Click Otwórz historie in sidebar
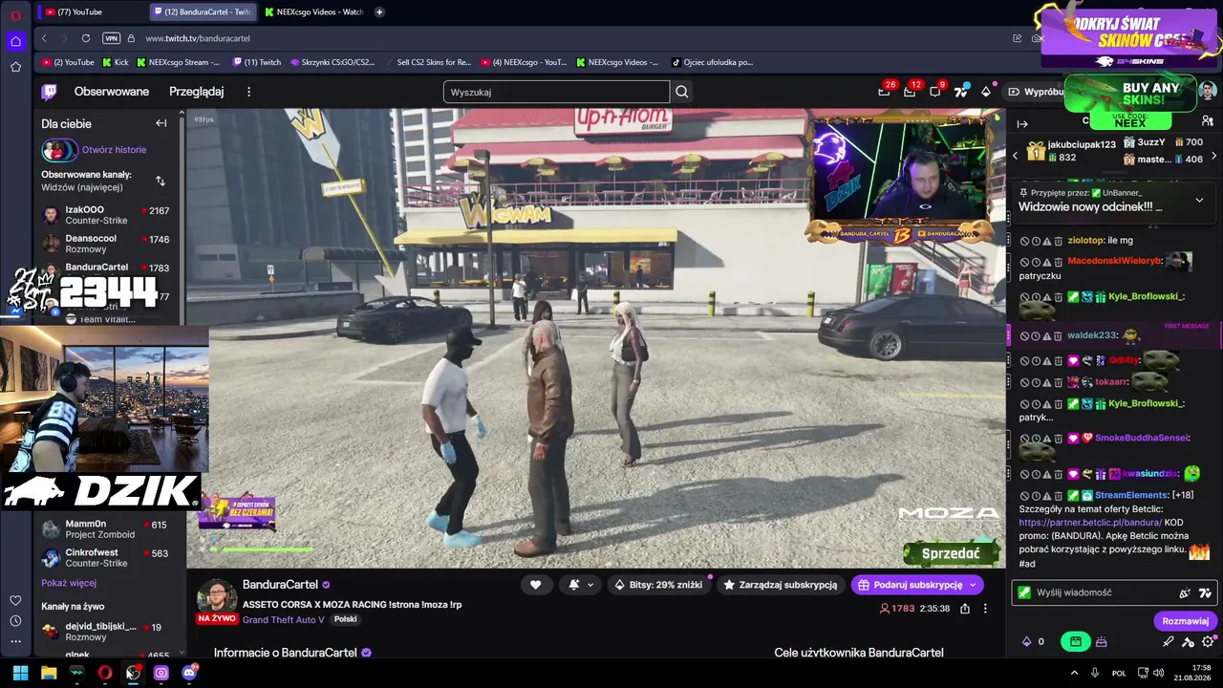The width and height of the screenshot is (1223, 688). point(114,150)
